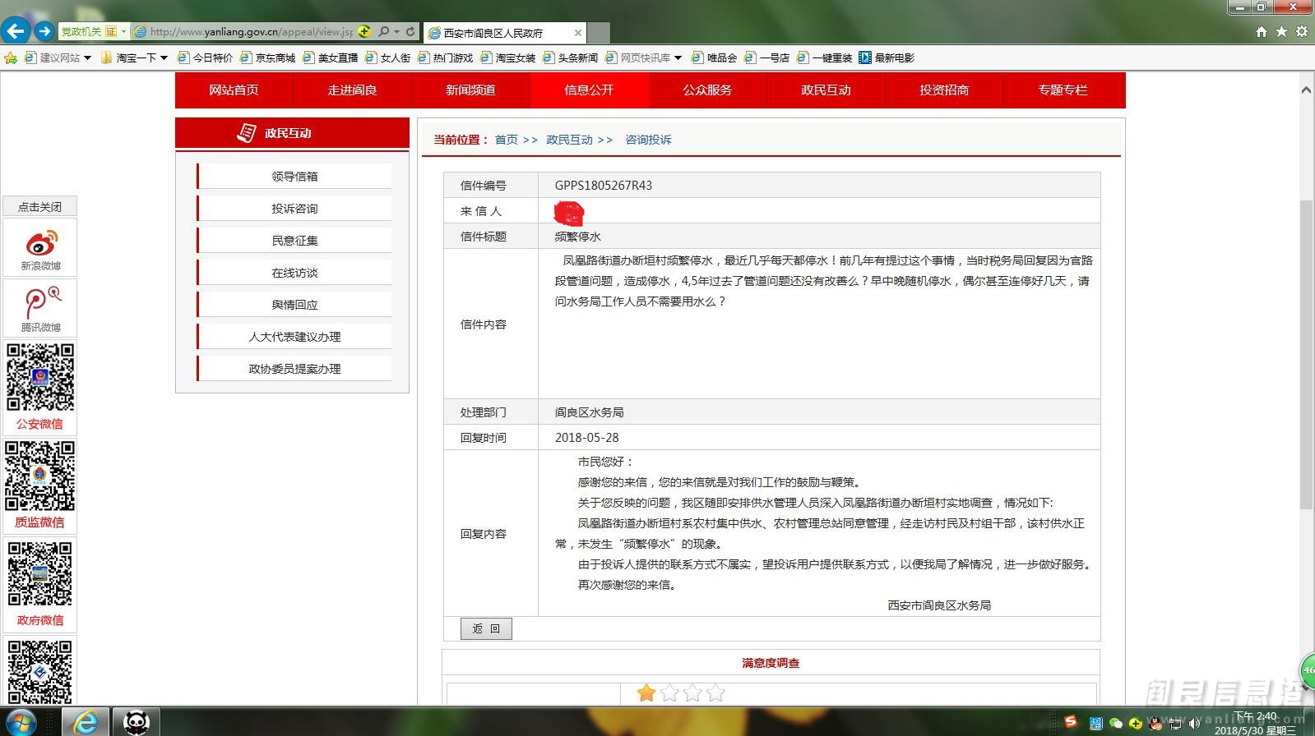Viewport: 1315px width, 736px height.
Task: Open the 公众服务 nav menu
Action: 707,90
